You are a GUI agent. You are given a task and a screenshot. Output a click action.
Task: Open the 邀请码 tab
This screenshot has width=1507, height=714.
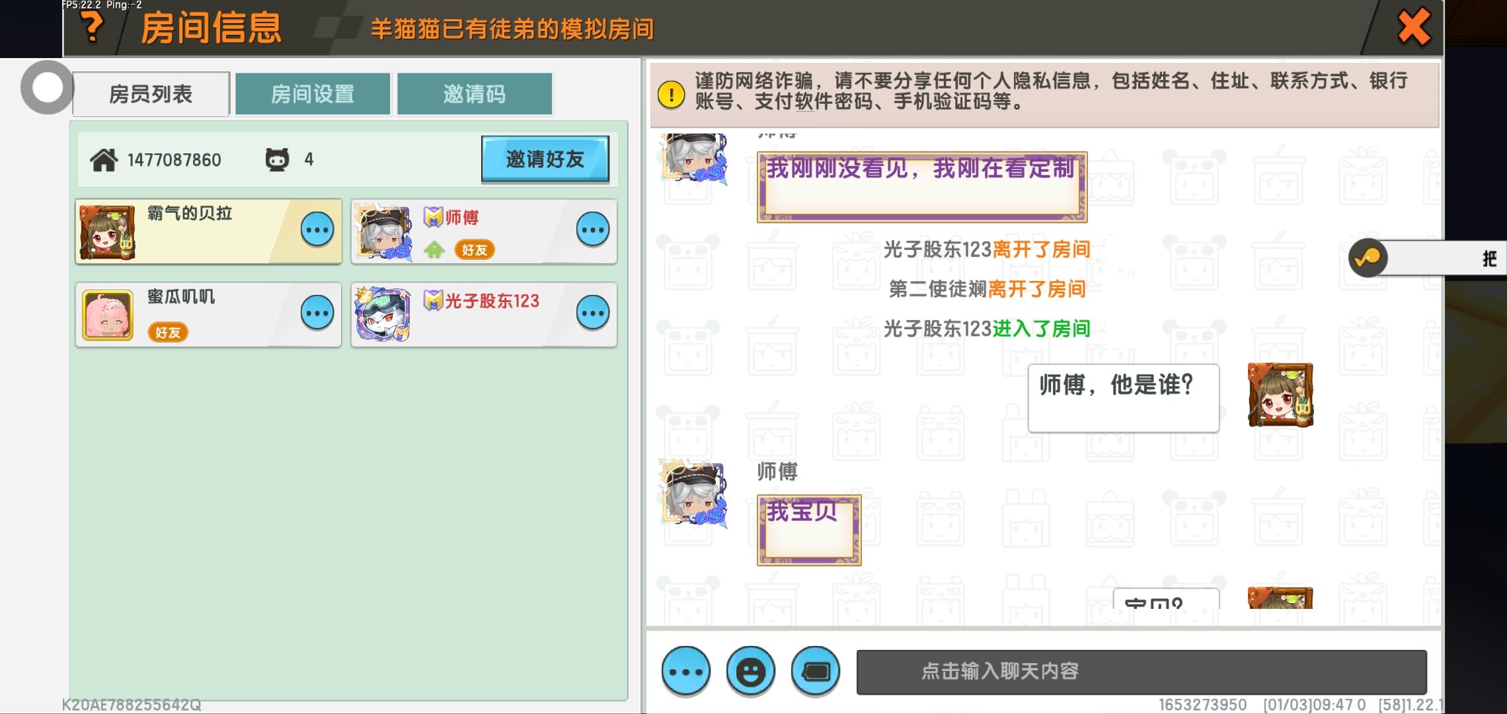click(474, 94)
